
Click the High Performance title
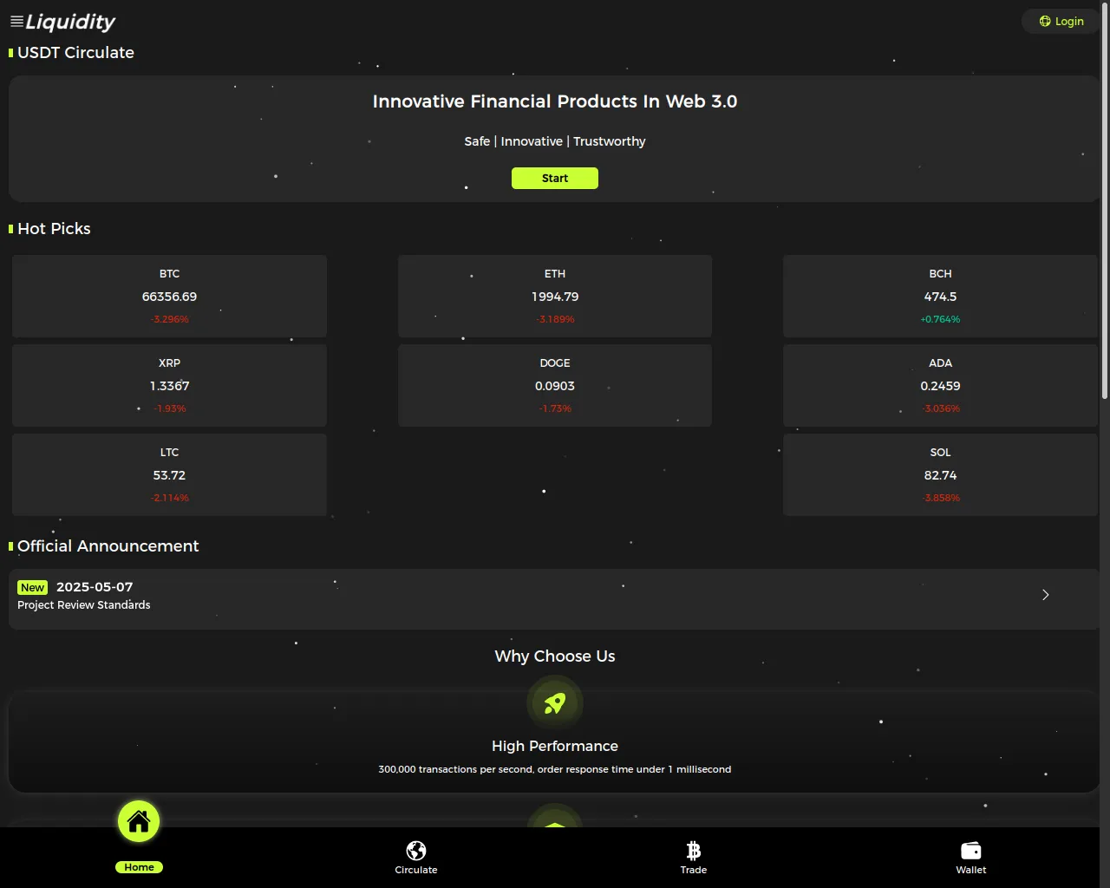point(555,746)
